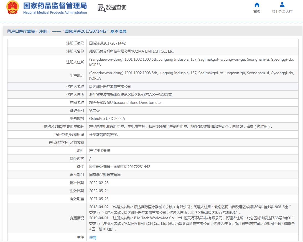Click the 国家药品监督管理局 site title
Screen dimensions: 303x242
pyautogui.click(x=55, y=6)
